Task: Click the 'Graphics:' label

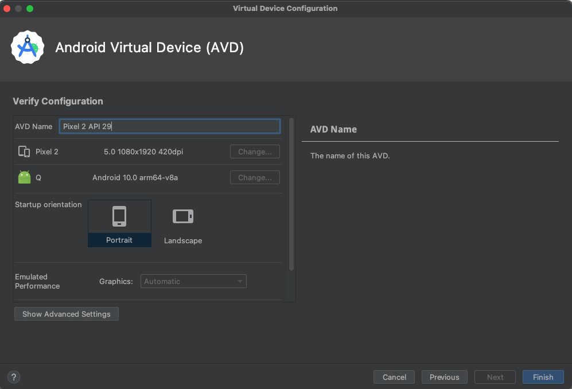Action: pyautogui.click(x=116, y=281)
